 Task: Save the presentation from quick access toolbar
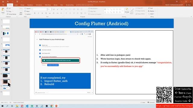tap(3, 1)
